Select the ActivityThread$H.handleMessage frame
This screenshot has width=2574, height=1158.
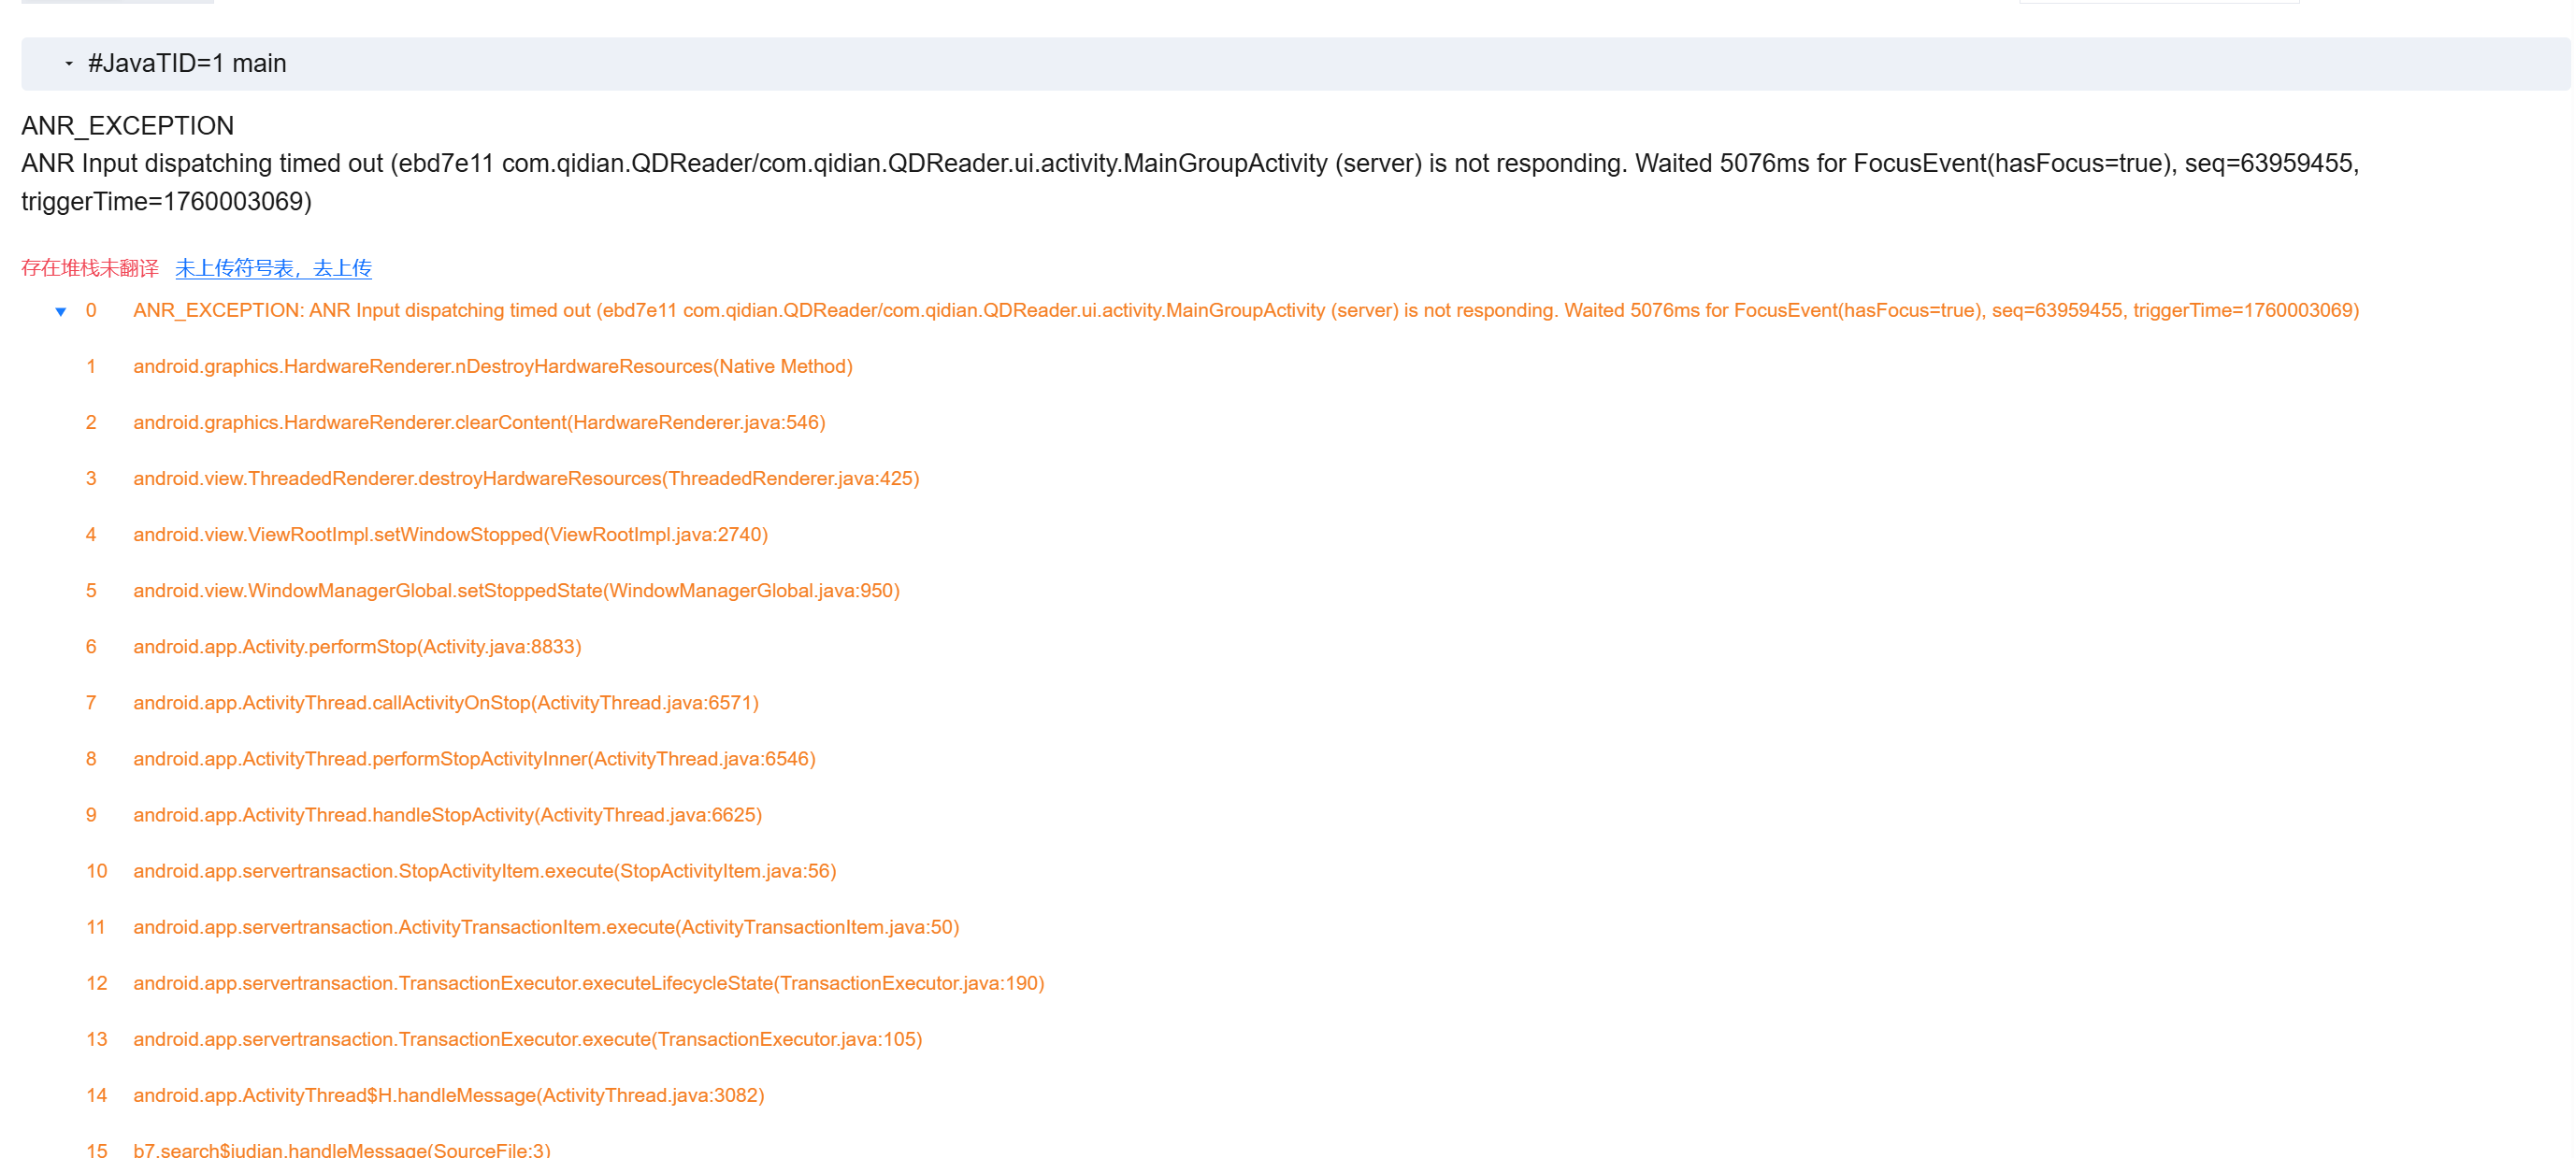(448, 1095)
